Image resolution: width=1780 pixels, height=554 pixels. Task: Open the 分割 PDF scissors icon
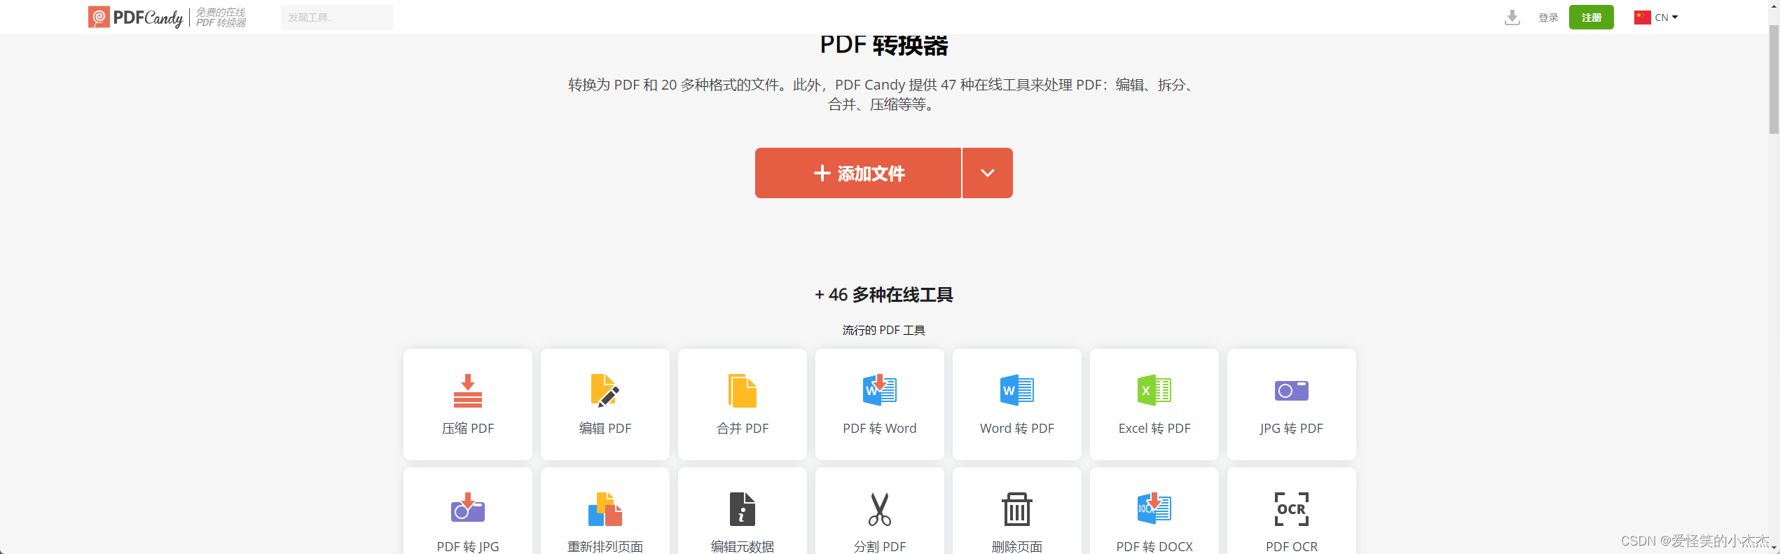[880, 509]
